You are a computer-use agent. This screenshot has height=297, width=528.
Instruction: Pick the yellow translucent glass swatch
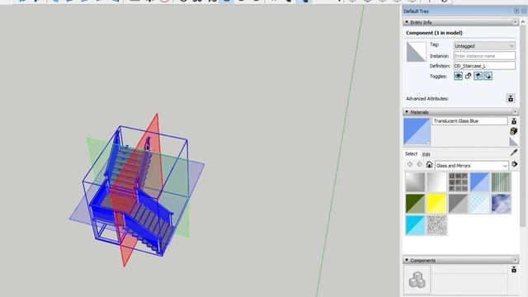coord(436,204)
